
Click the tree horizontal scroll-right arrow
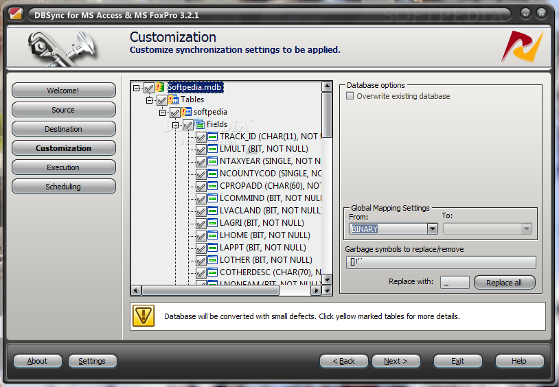click(315, 290)
